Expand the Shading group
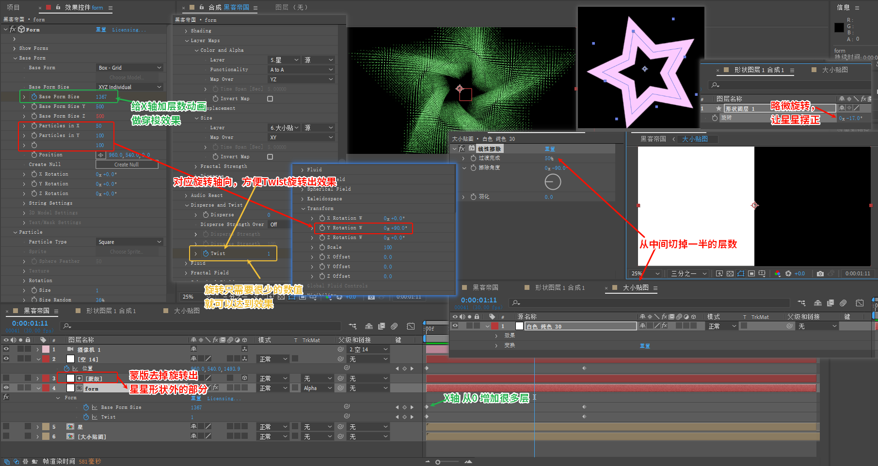878x466 pixels. coord(187,31)
